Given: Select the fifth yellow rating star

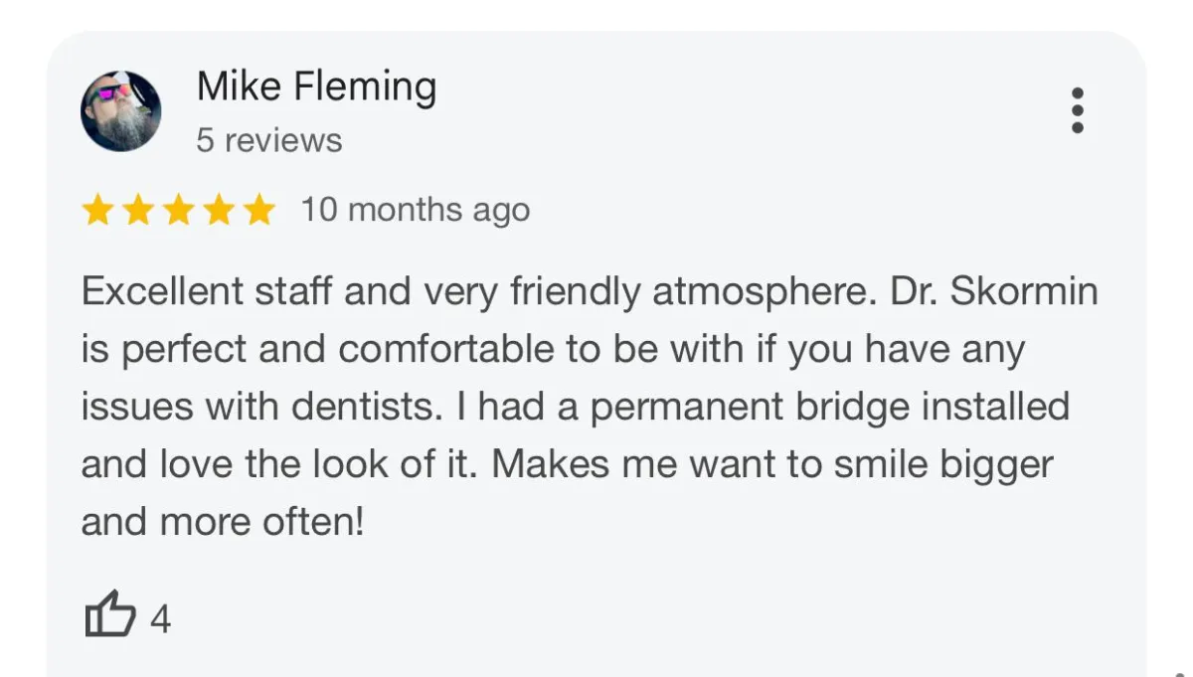Looking at the screenshot, I should click(x=258, y=211).
